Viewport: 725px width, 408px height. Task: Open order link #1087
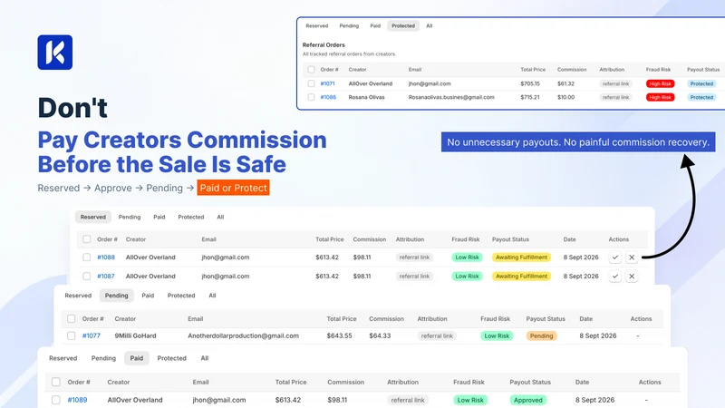point(106,277)
